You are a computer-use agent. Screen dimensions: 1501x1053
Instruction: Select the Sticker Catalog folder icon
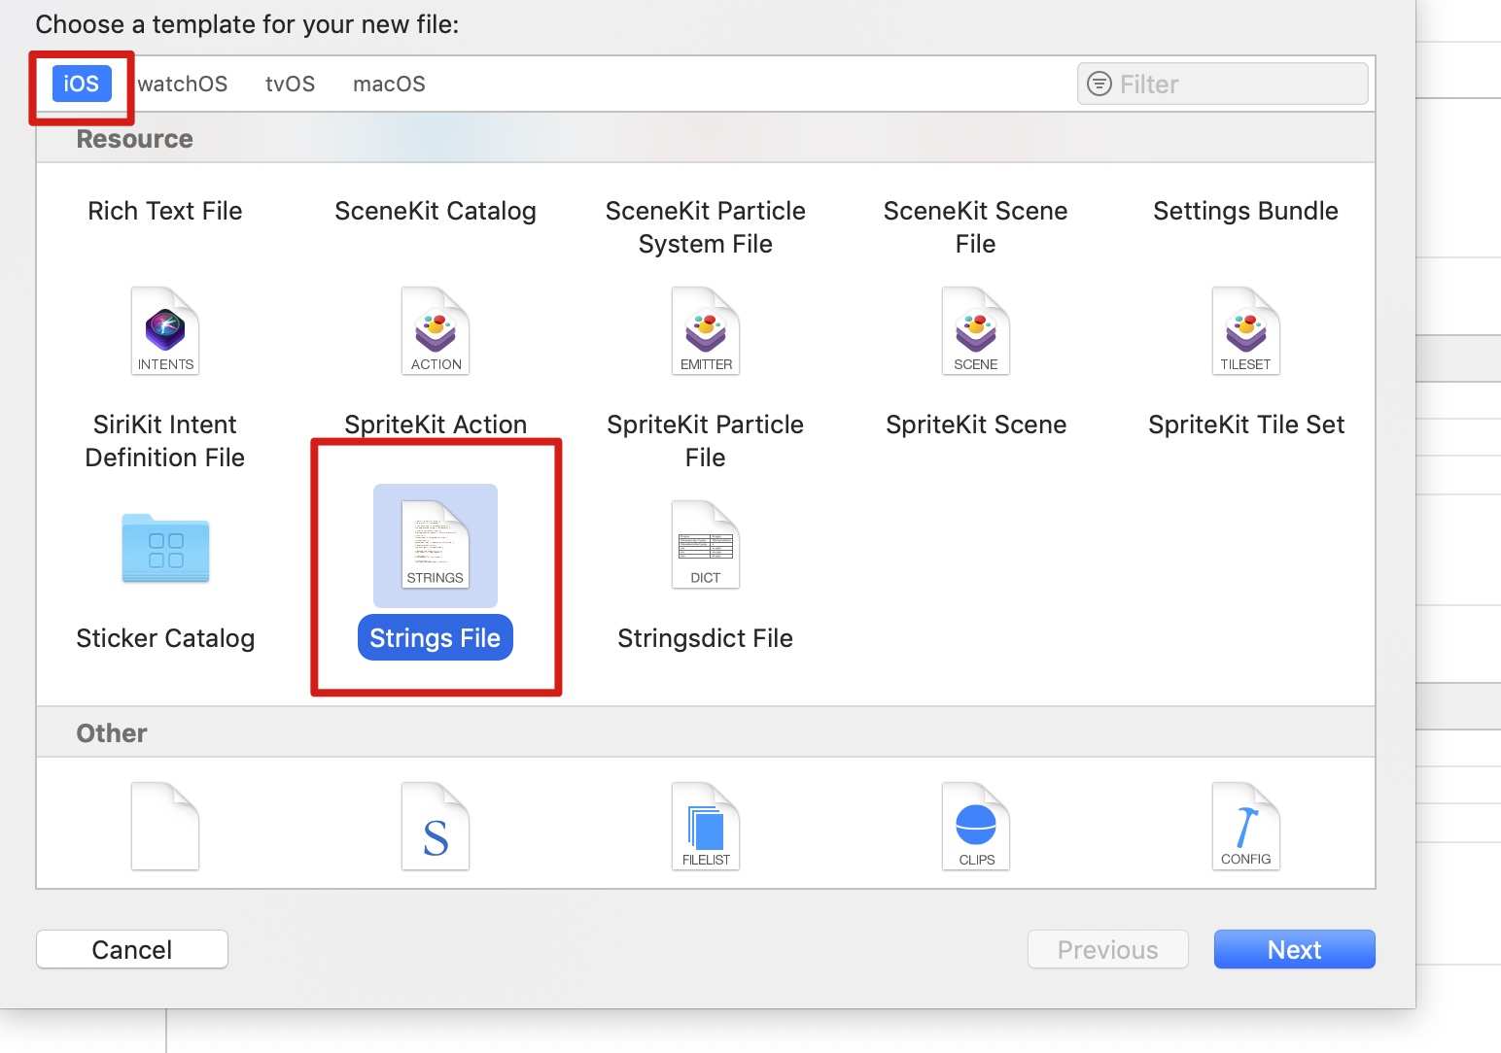pyautogui.click(x=165, y=548)
